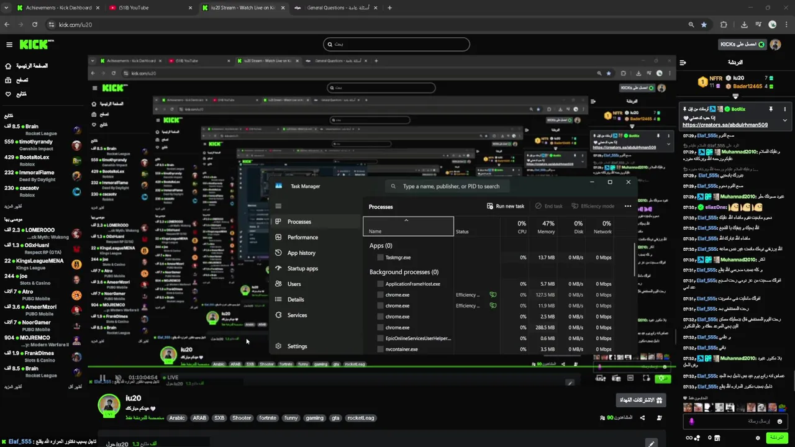This screenshot has height=447, width=795.
Task: Open the emoji picker in the chat box
Action: point(779,422)
